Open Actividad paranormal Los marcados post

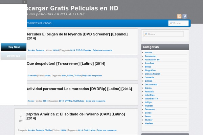tap(79, 89)
